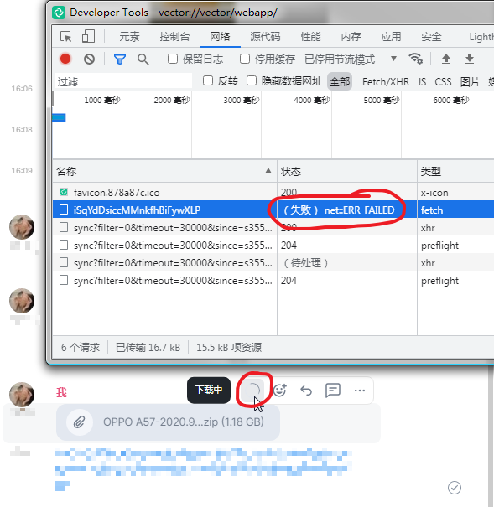This screenshot has width=494, height=507.
Task: Open the throttling mode dropdown arrow
Action: pyautogui.click(x=393, y=59)
